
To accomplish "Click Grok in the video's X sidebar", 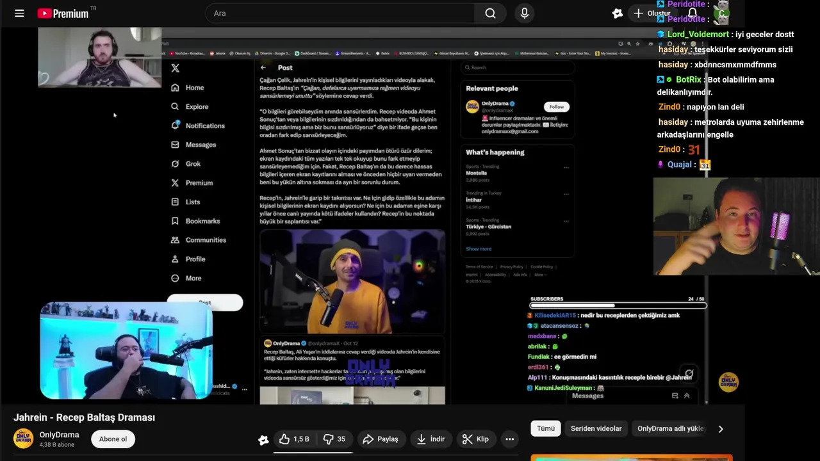I will pos(186,164).
